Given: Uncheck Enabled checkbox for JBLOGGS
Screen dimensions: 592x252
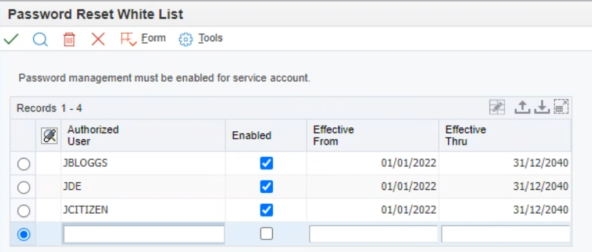Looking at the screenshot, I should click(266, 163).
